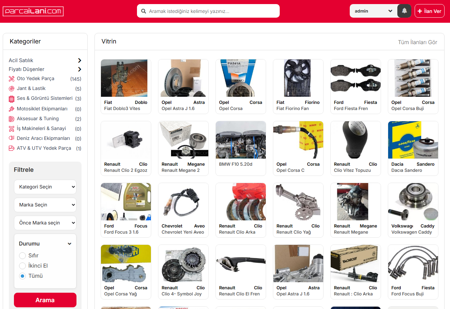
Task: Open the Opel Corsa C sensor image
Action: pos(298,140)
